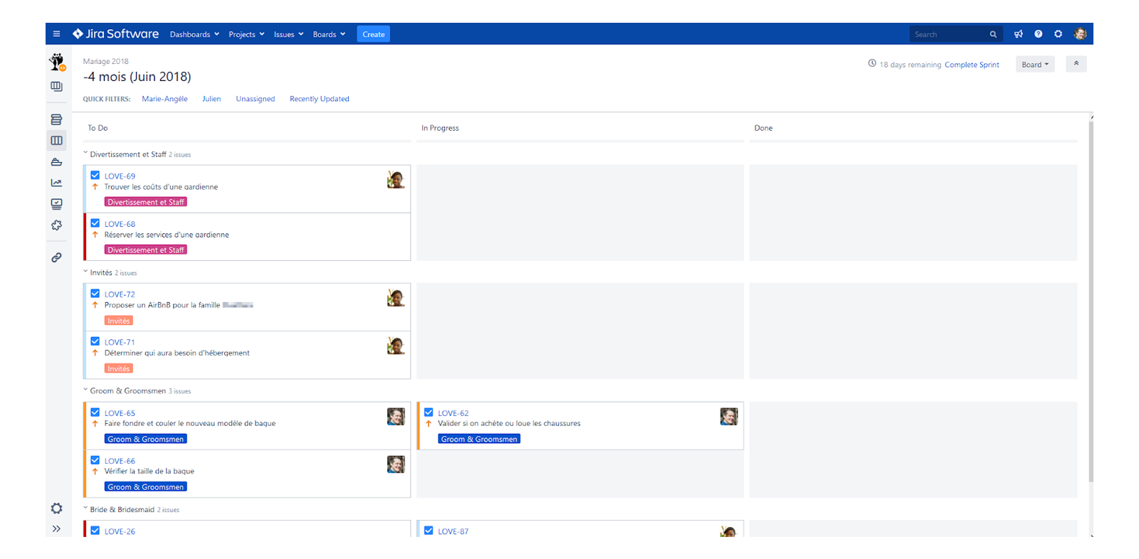
Task: Apply the Recently Updated quick filter
Action: [x=320, y=99]
